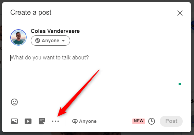Click the dropdown caret beside Anyone
The height and width of the screenshot is (135, 194).
63,41
